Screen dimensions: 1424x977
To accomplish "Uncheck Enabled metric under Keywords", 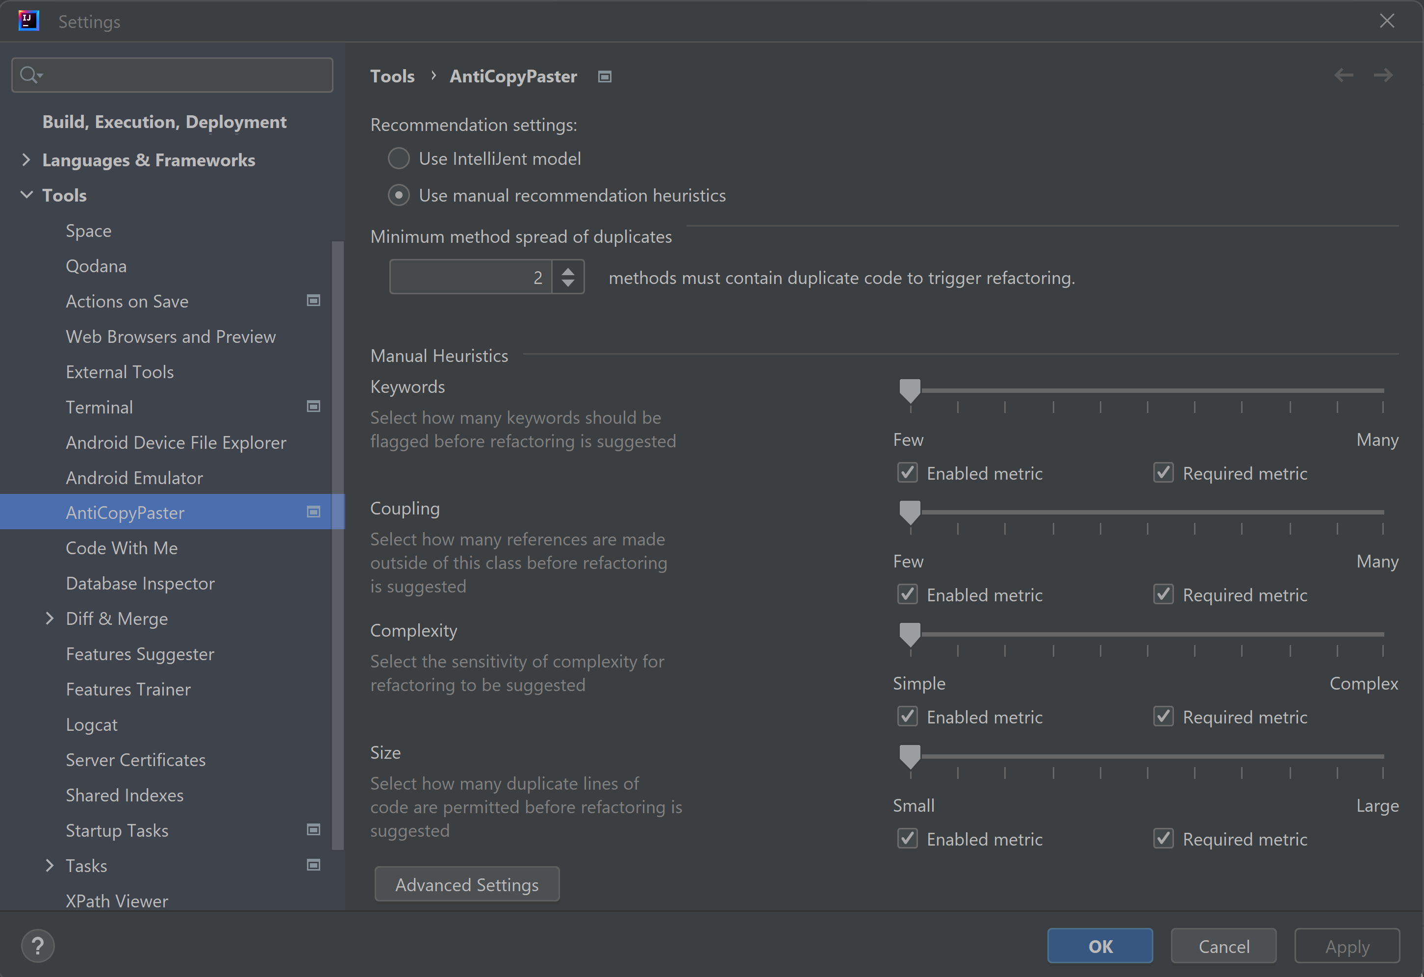I will point(908,473).
